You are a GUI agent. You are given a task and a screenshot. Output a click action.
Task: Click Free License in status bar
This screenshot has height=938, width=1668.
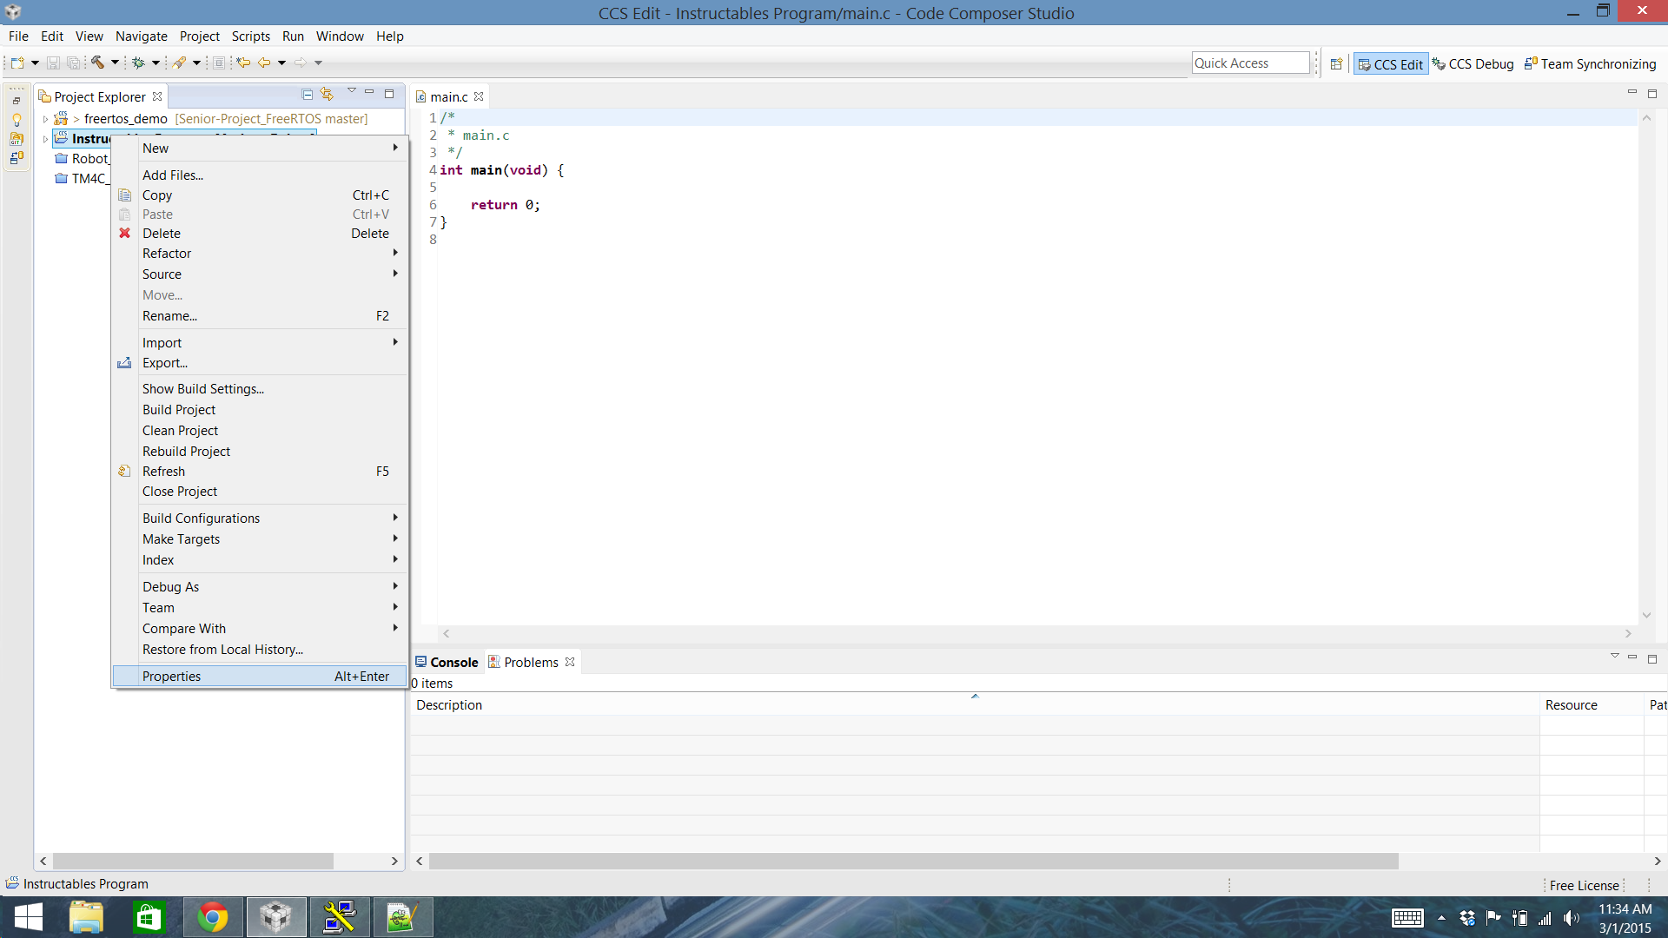tap(1584, 885)
